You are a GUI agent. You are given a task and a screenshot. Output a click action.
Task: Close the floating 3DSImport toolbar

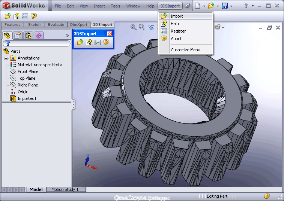[110, 33]
